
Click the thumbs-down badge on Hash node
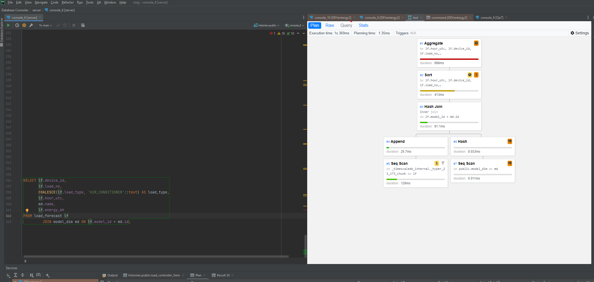coord(510,141)
